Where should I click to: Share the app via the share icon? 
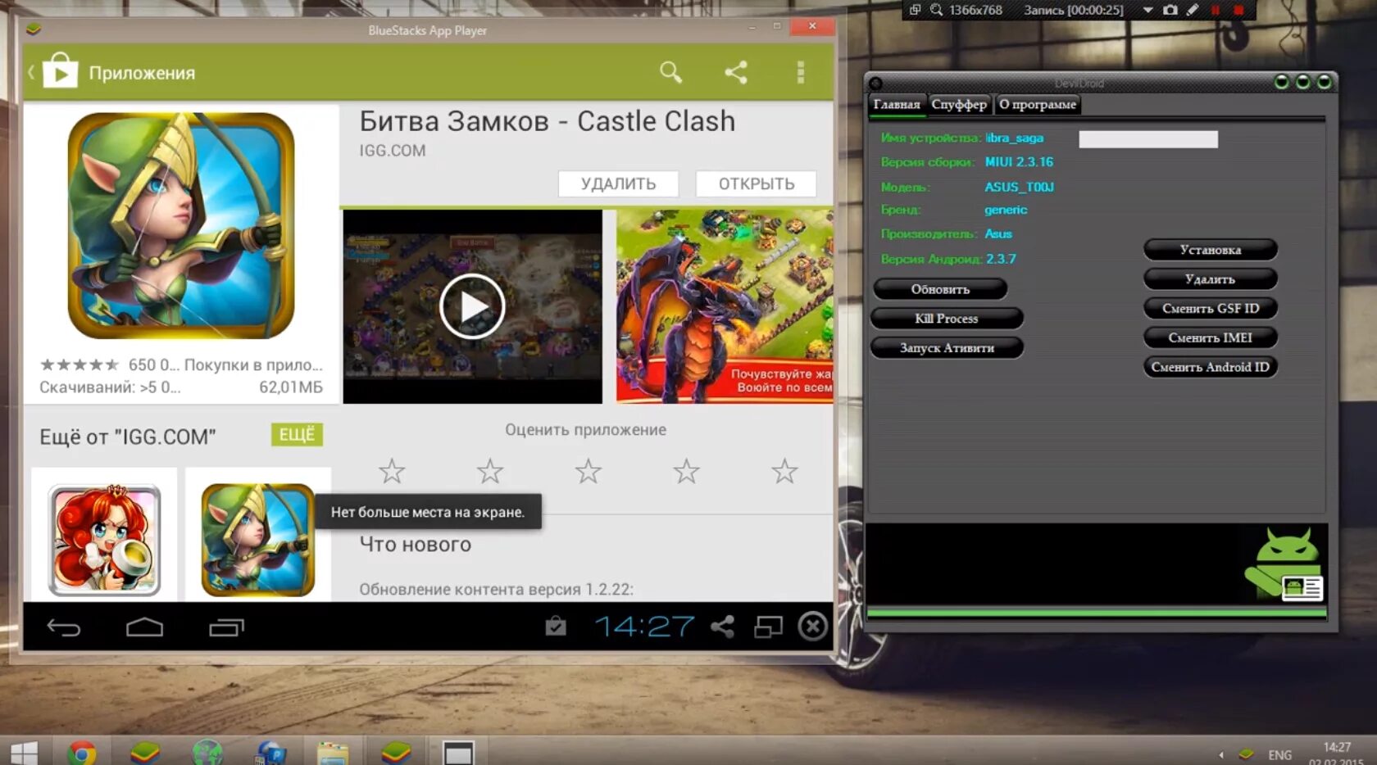[x=736, y=72]
